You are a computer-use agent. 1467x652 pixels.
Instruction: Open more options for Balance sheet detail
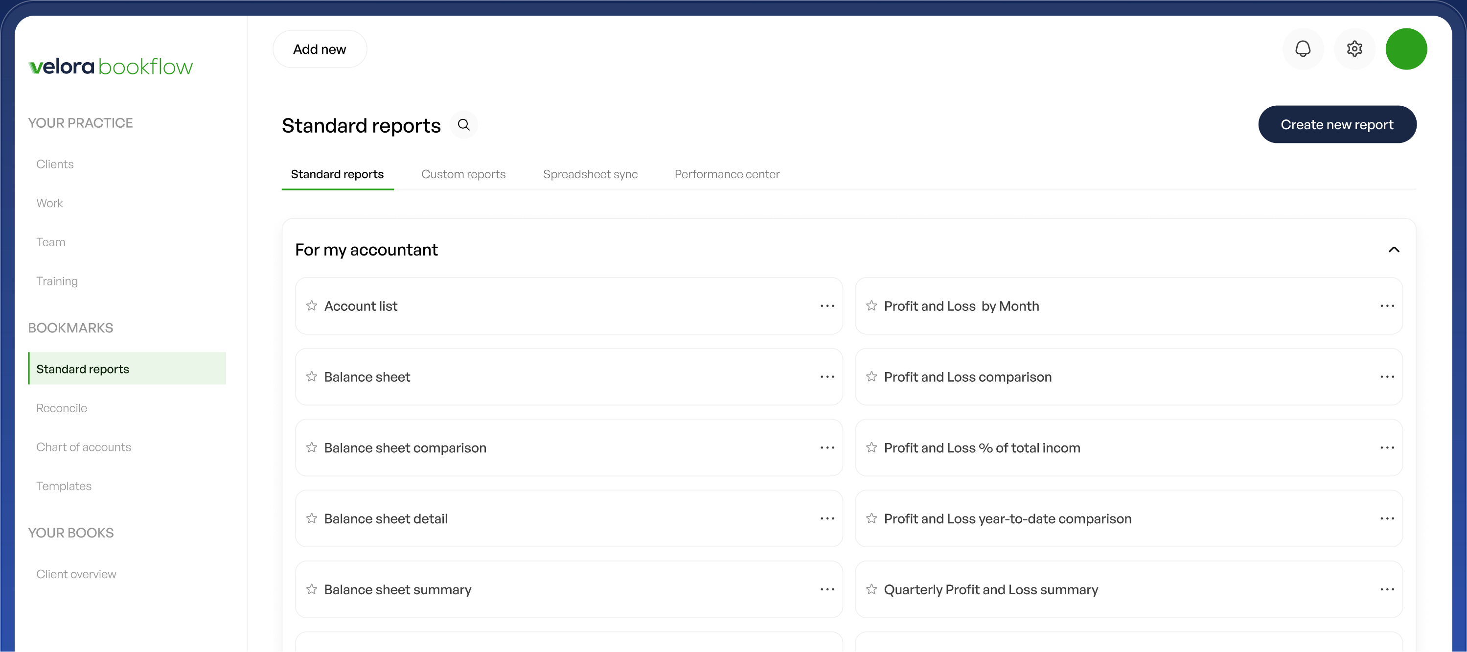point(827,519)
